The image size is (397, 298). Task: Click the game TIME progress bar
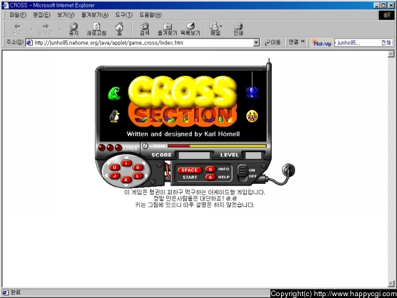pos(217,146)
